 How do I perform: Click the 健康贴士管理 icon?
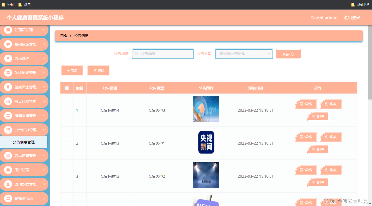(8, 87)
